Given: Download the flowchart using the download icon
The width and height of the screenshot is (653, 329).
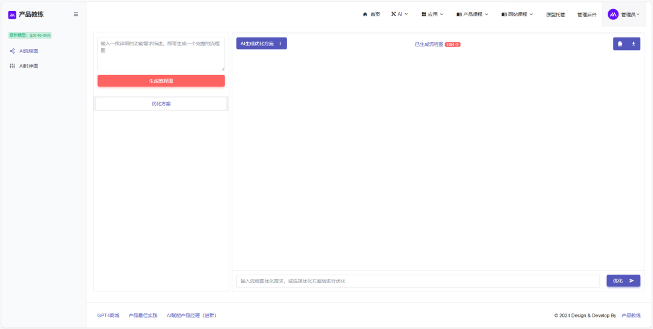Looking at the screenshot, I should click(x=634, y=43).
